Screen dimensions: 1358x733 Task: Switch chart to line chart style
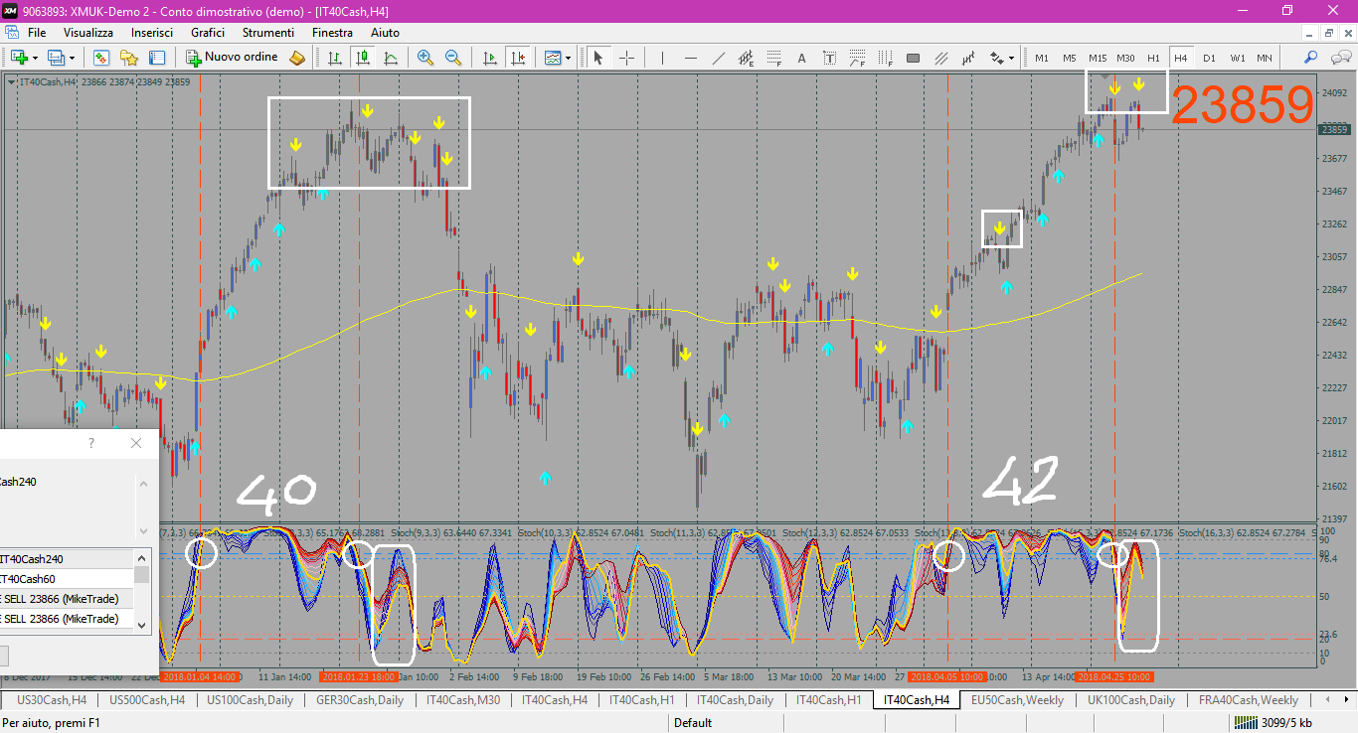click(x=391, y=58)
